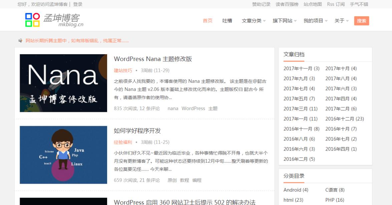Expand the 关于 dropdown menu
392x205 pixels.
(342, 21)
